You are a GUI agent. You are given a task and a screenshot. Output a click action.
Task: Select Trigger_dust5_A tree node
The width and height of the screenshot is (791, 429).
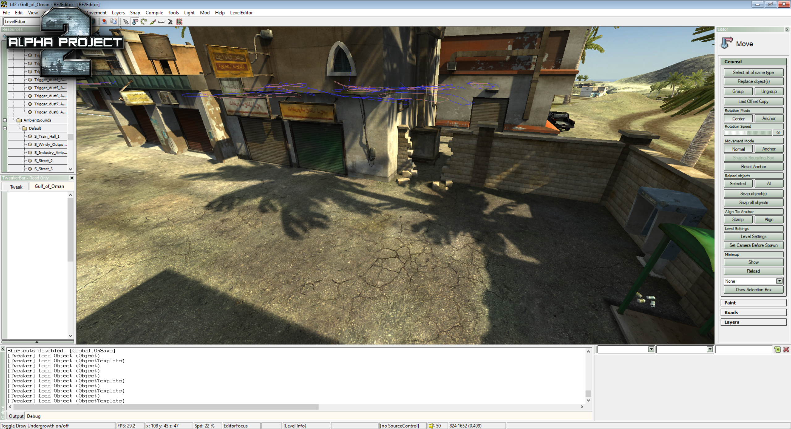click(50, 88)
